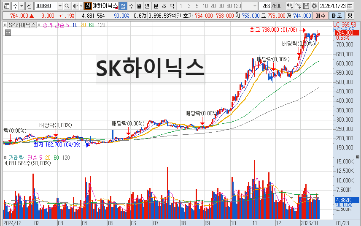Choose the 120 interval button
Viewport: 361px width, 226px height.
237,6
